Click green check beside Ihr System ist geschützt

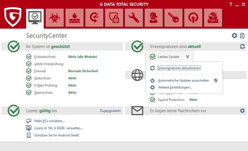(x=13, y=46)
